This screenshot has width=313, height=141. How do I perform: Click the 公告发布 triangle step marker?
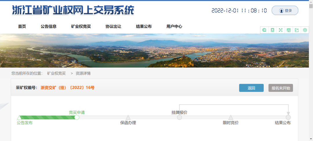click(19, 117)
